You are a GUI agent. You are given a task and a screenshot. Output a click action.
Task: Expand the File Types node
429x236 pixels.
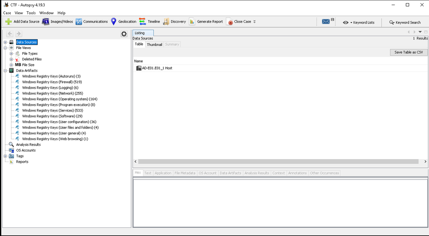click(11, 53)
